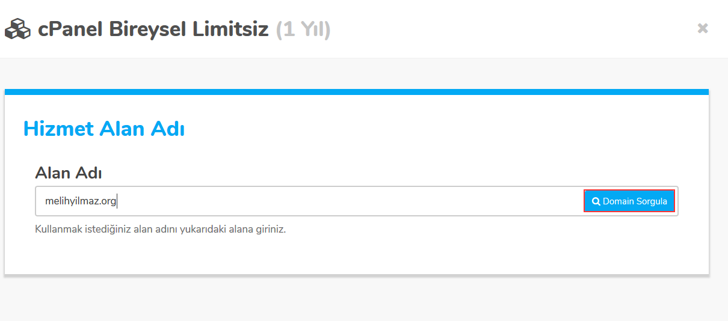The height and width of the screenshot is (321, 728).
Task: Click the blue accent bar above the panel
Action: (356, 92)
